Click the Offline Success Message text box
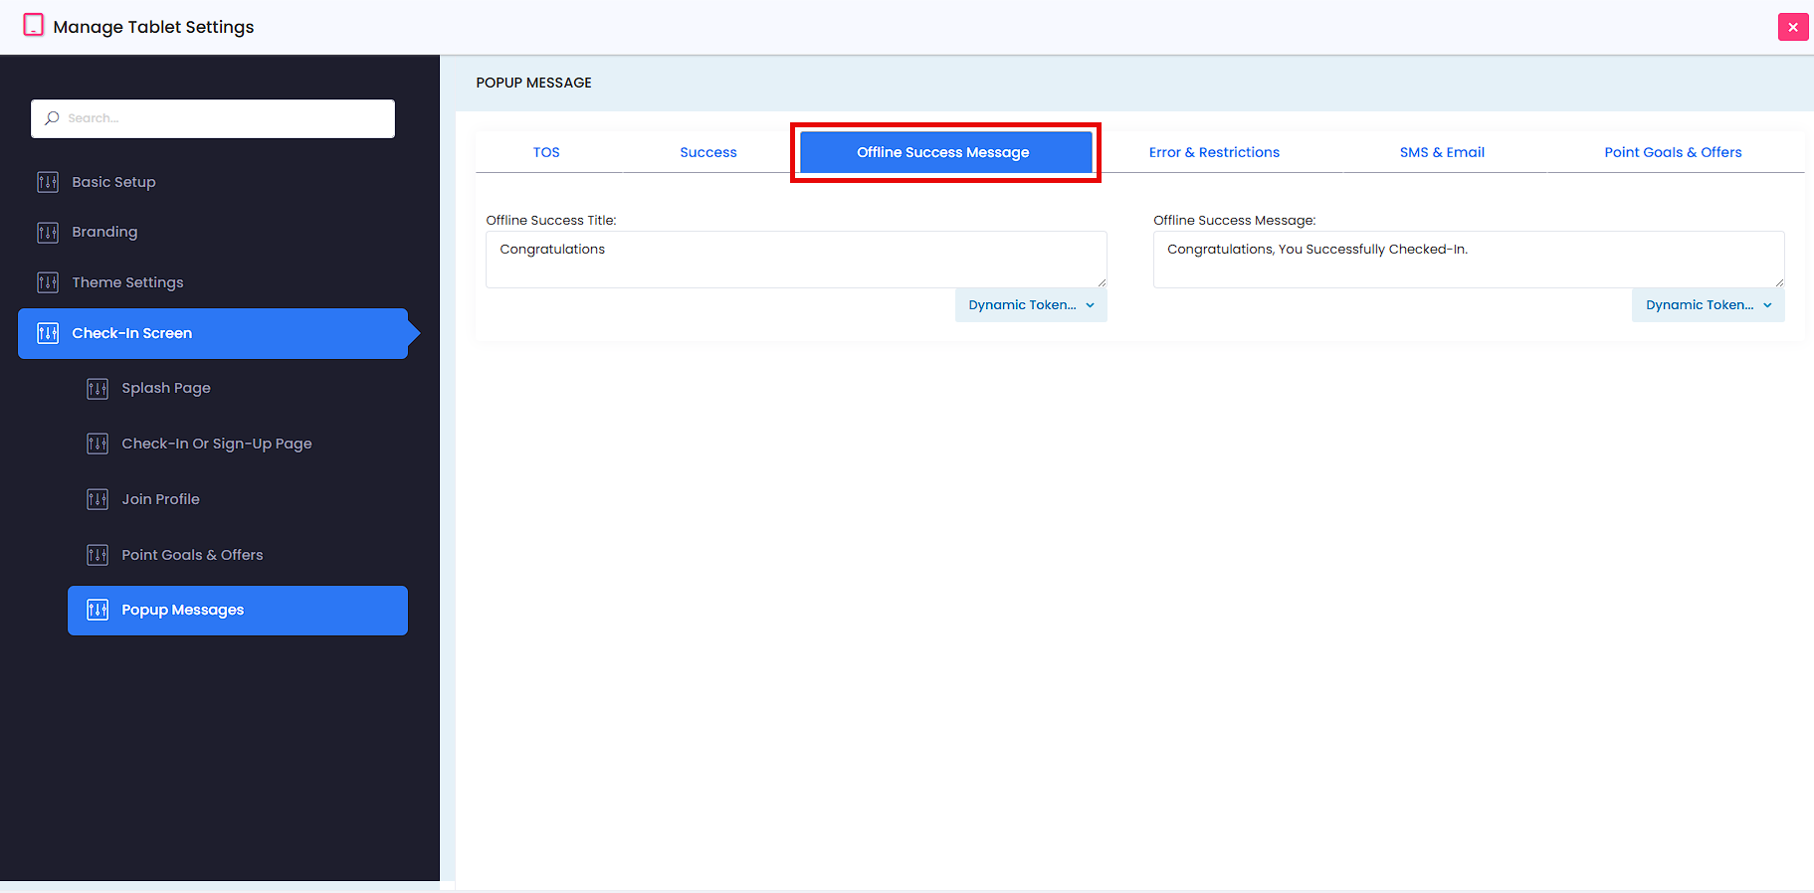Screen dimensions: 1814x893 tap(1469, 260)
